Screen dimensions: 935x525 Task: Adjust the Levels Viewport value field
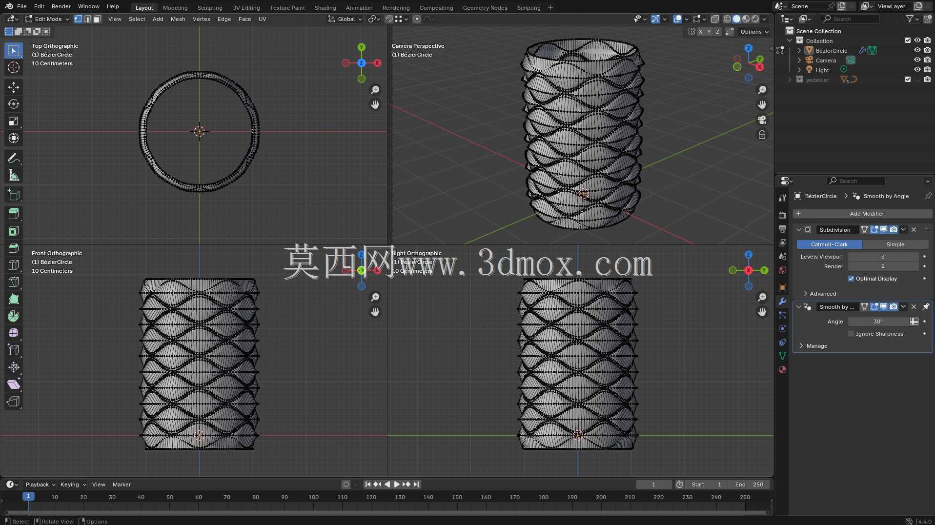[883, 257]
